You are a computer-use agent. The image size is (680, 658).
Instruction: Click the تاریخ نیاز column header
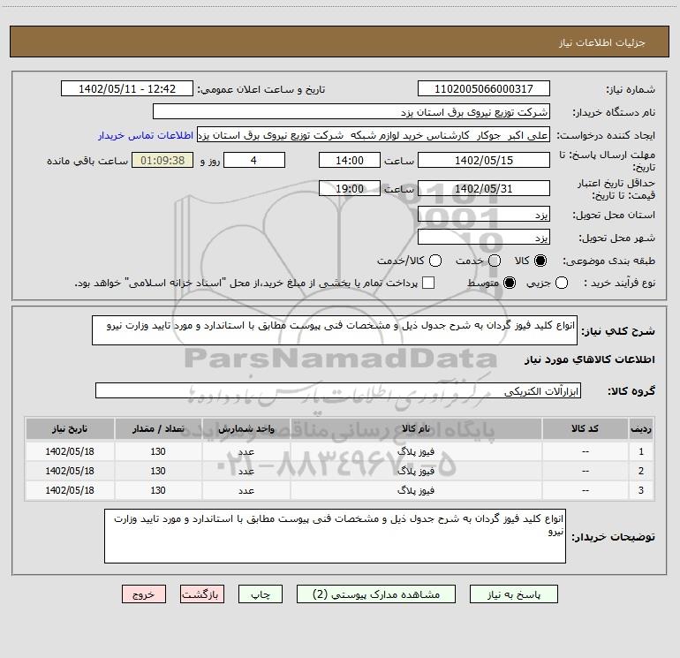(x=70, y=428)
